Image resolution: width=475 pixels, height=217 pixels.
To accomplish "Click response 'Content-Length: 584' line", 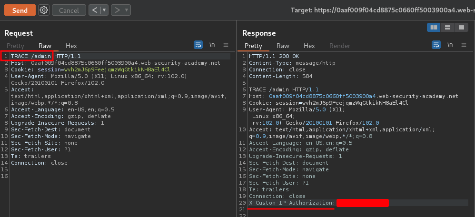I will coord(280,76).
